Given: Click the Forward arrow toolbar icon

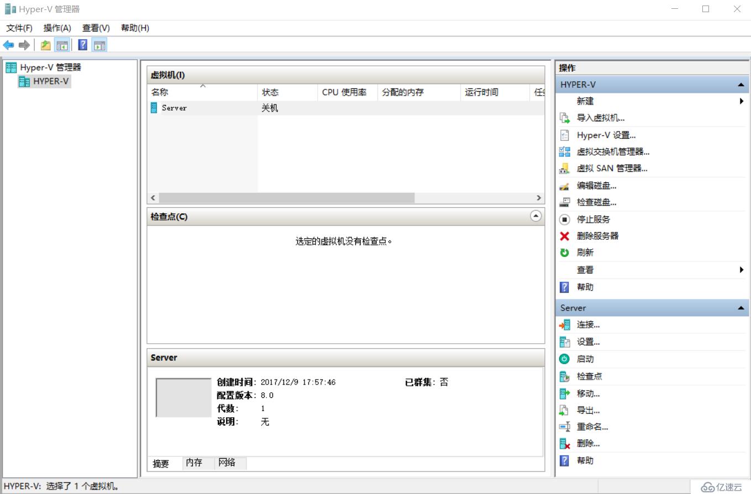Looking at the screenshot, I should tap(24, 45).
